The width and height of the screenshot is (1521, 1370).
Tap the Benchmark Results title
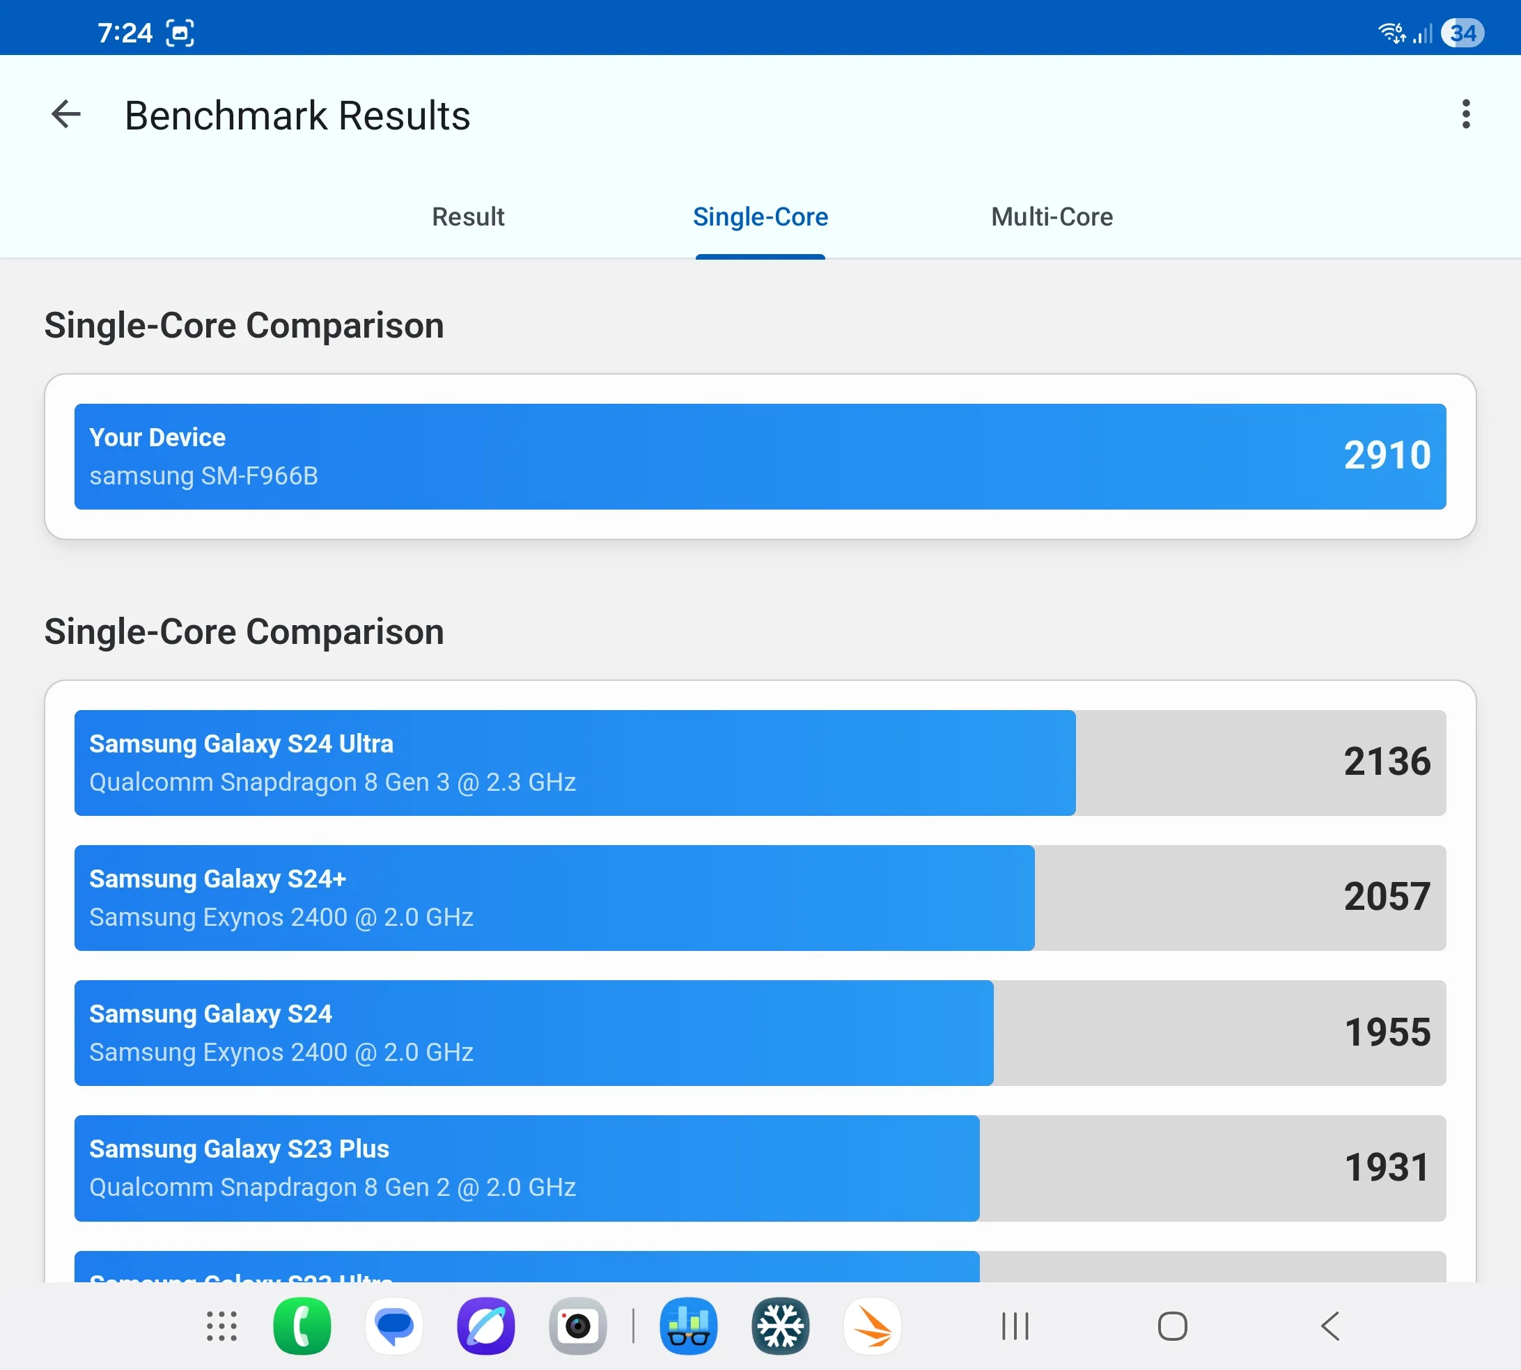[x=297, y=115]
